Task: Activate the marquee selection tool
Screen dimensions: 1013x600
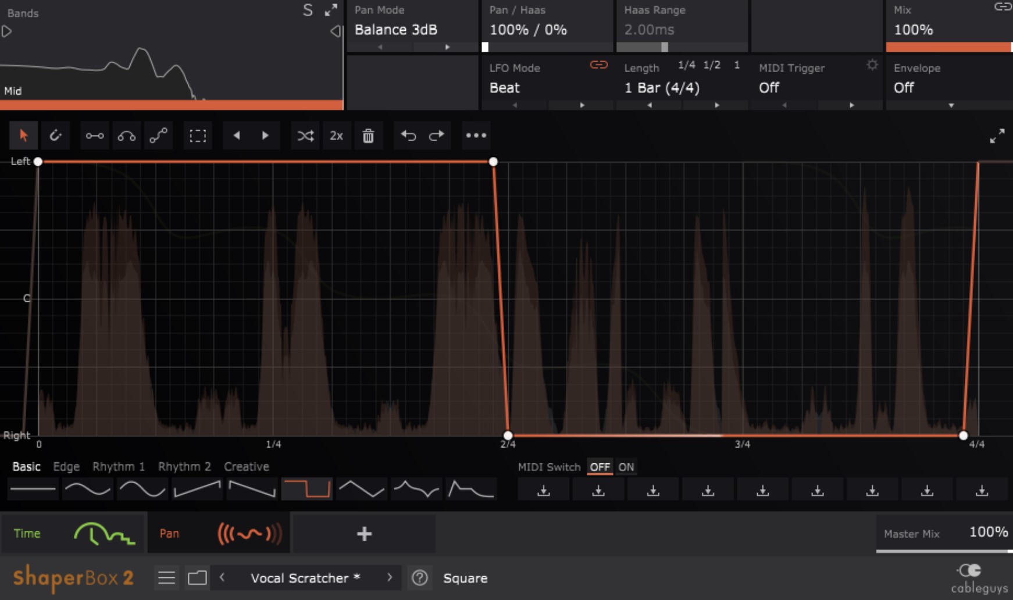Action: click(x=198, y=135)
